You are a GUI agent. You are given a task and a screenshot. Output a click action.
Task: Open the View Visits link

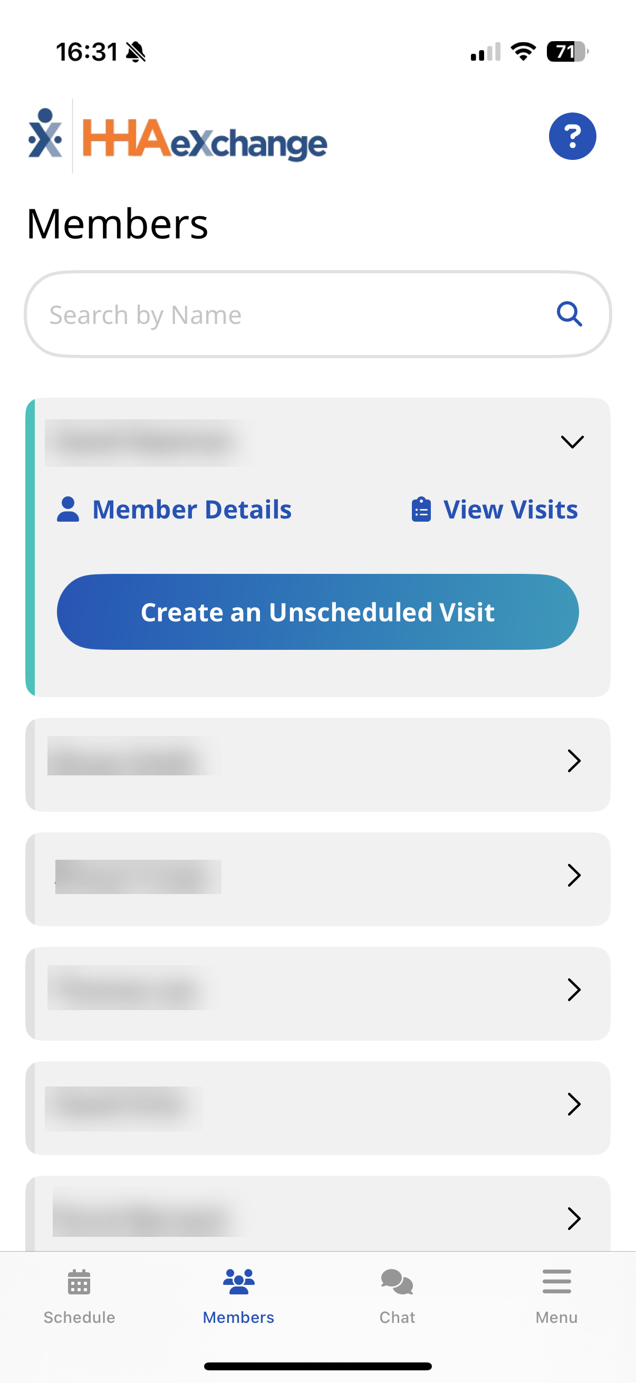[510, 510]
